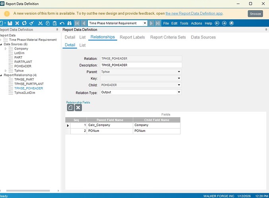Click the Description text field

[141, 65]
